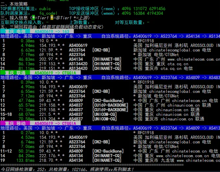This screenshot has height=172, width=220.
Task: Click the cyan '重庆 电信' header
Action: (x=15, y=32)
